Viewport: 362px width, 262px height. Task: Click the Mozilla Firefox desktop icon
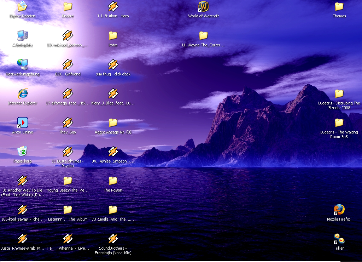click(339, 210)
